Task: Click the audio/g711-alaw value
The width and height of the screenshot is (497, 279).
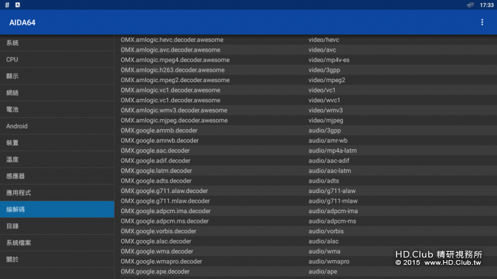Action: (332, 191)
